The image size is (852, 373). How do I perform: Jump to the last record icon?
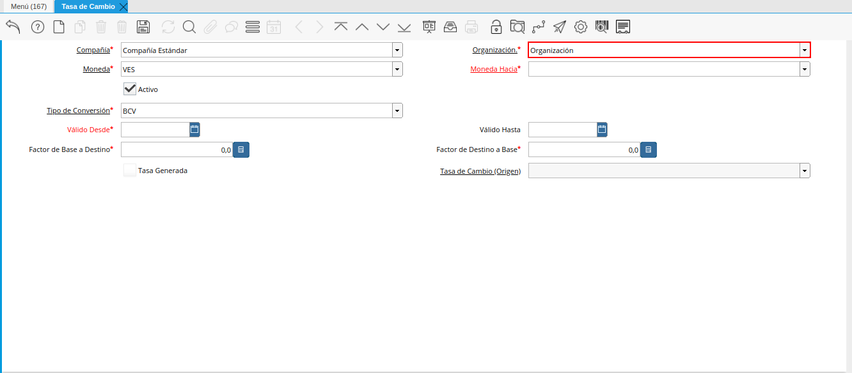[404, 27]
